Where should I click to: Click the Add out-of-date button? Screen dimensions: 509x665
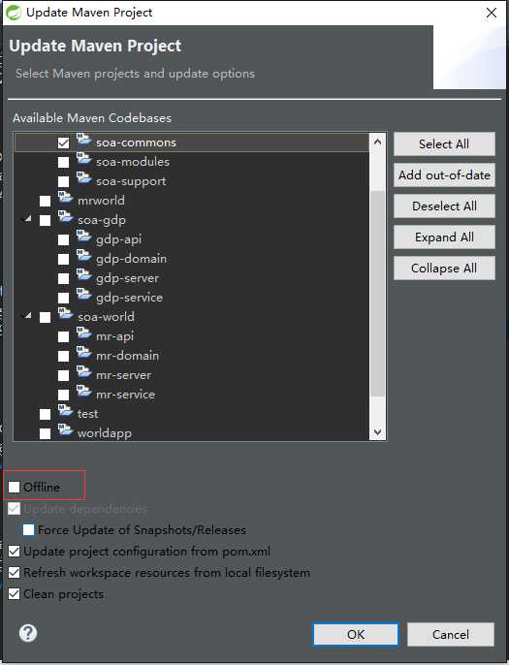click(x=444, y=175)
